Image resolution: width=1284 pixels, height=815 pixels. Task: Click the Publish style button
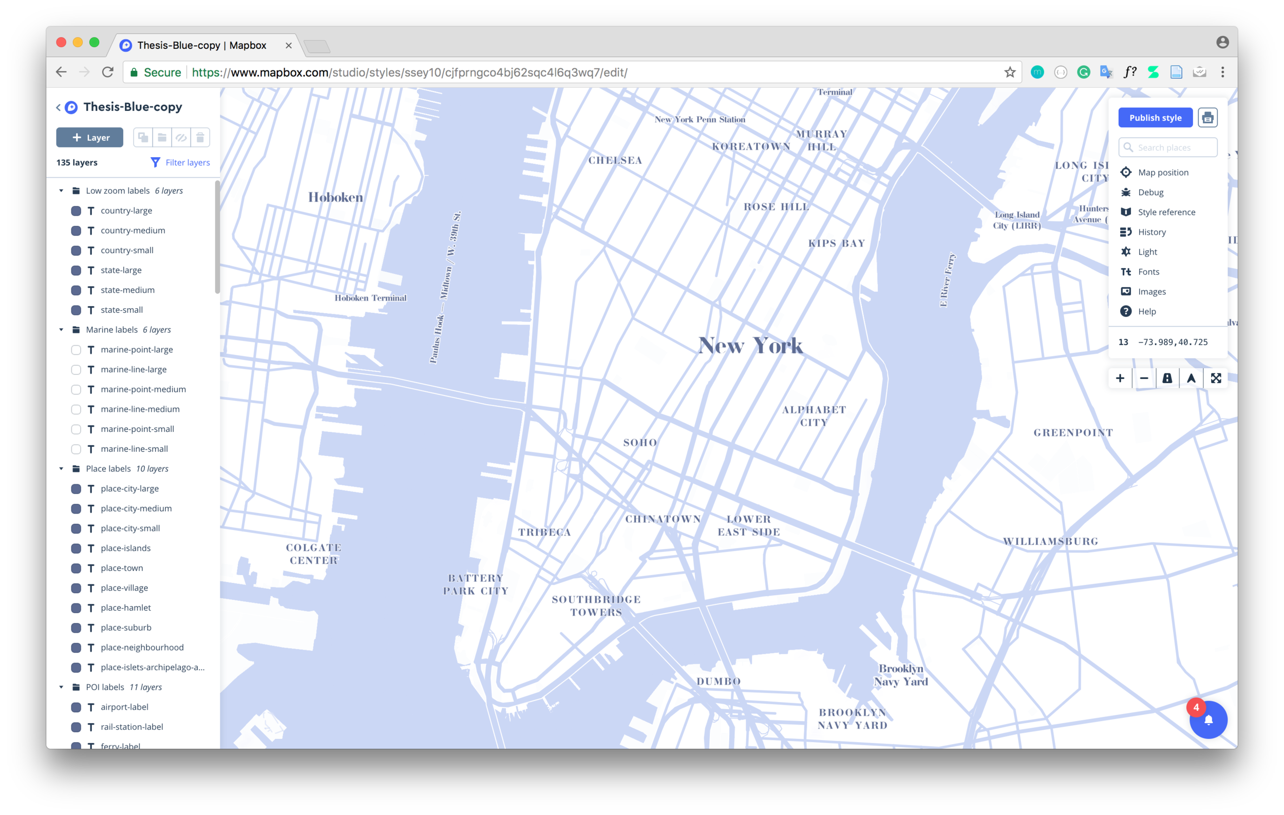[1155, 118]
